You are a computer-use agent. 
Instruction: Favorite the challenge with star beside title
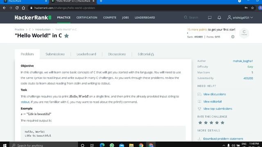click(66, 36)
